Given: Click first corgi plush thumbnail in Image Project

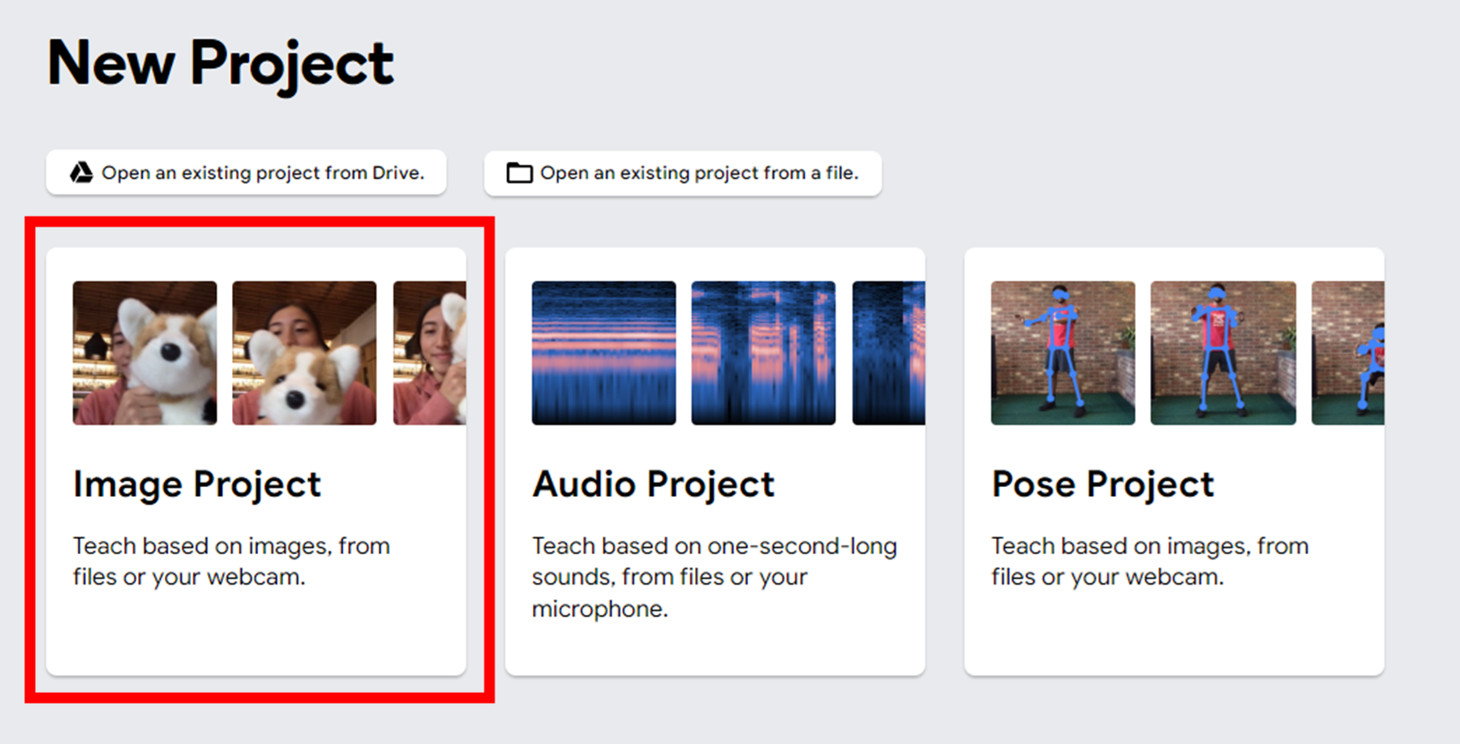Looking at the screenshot, I should tap(145, 353).
